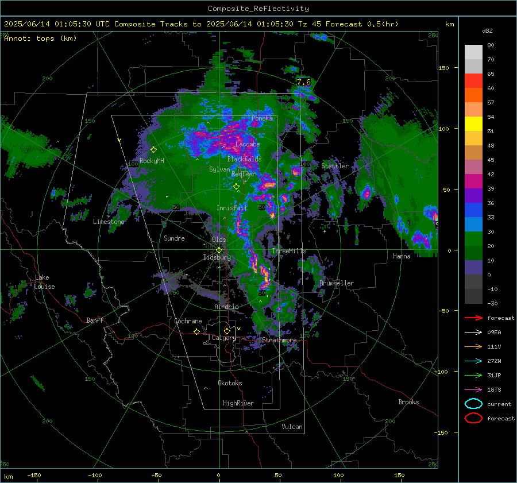This screenshot has width=517, height=483.
Task: Click the Hanna town label
Action: coord(402,256)
